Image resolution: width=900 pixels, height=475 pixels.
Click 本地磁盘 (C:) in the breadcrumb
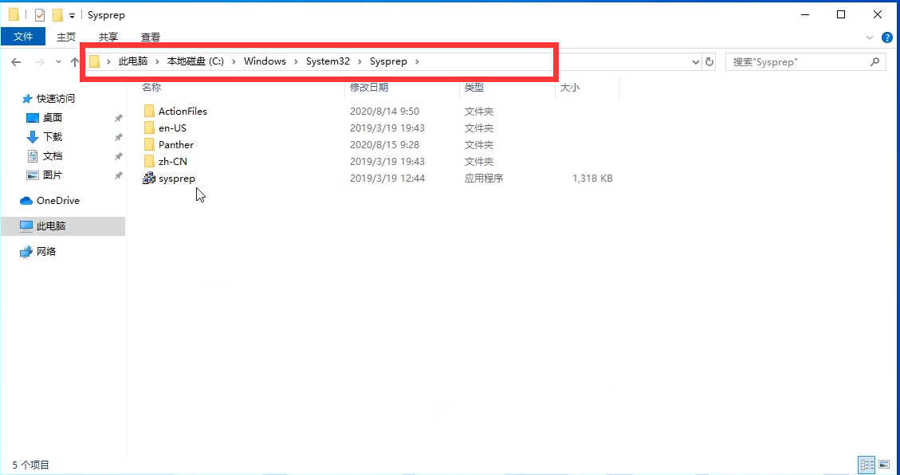(195, 61)
